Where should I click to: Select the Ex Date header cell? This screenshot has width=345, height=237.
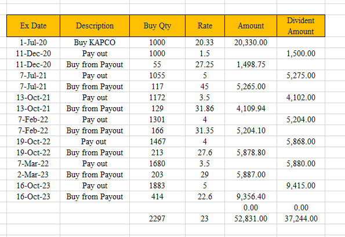point(33,25)
